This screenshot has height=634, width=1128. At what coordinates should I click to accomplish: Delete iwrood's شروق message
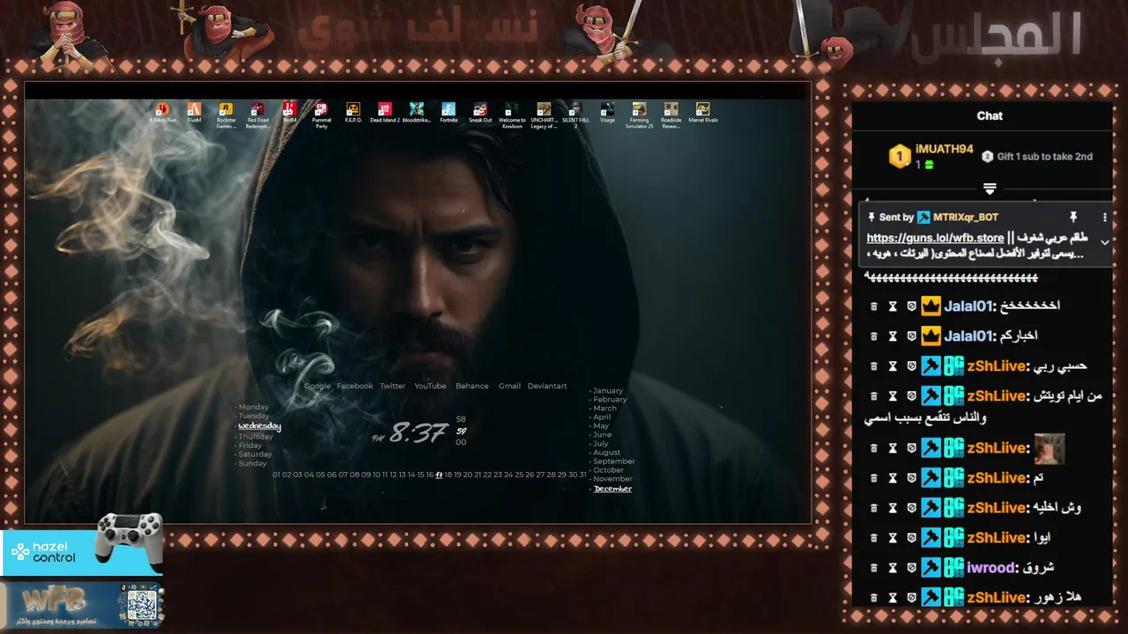(x=873, y=568)
